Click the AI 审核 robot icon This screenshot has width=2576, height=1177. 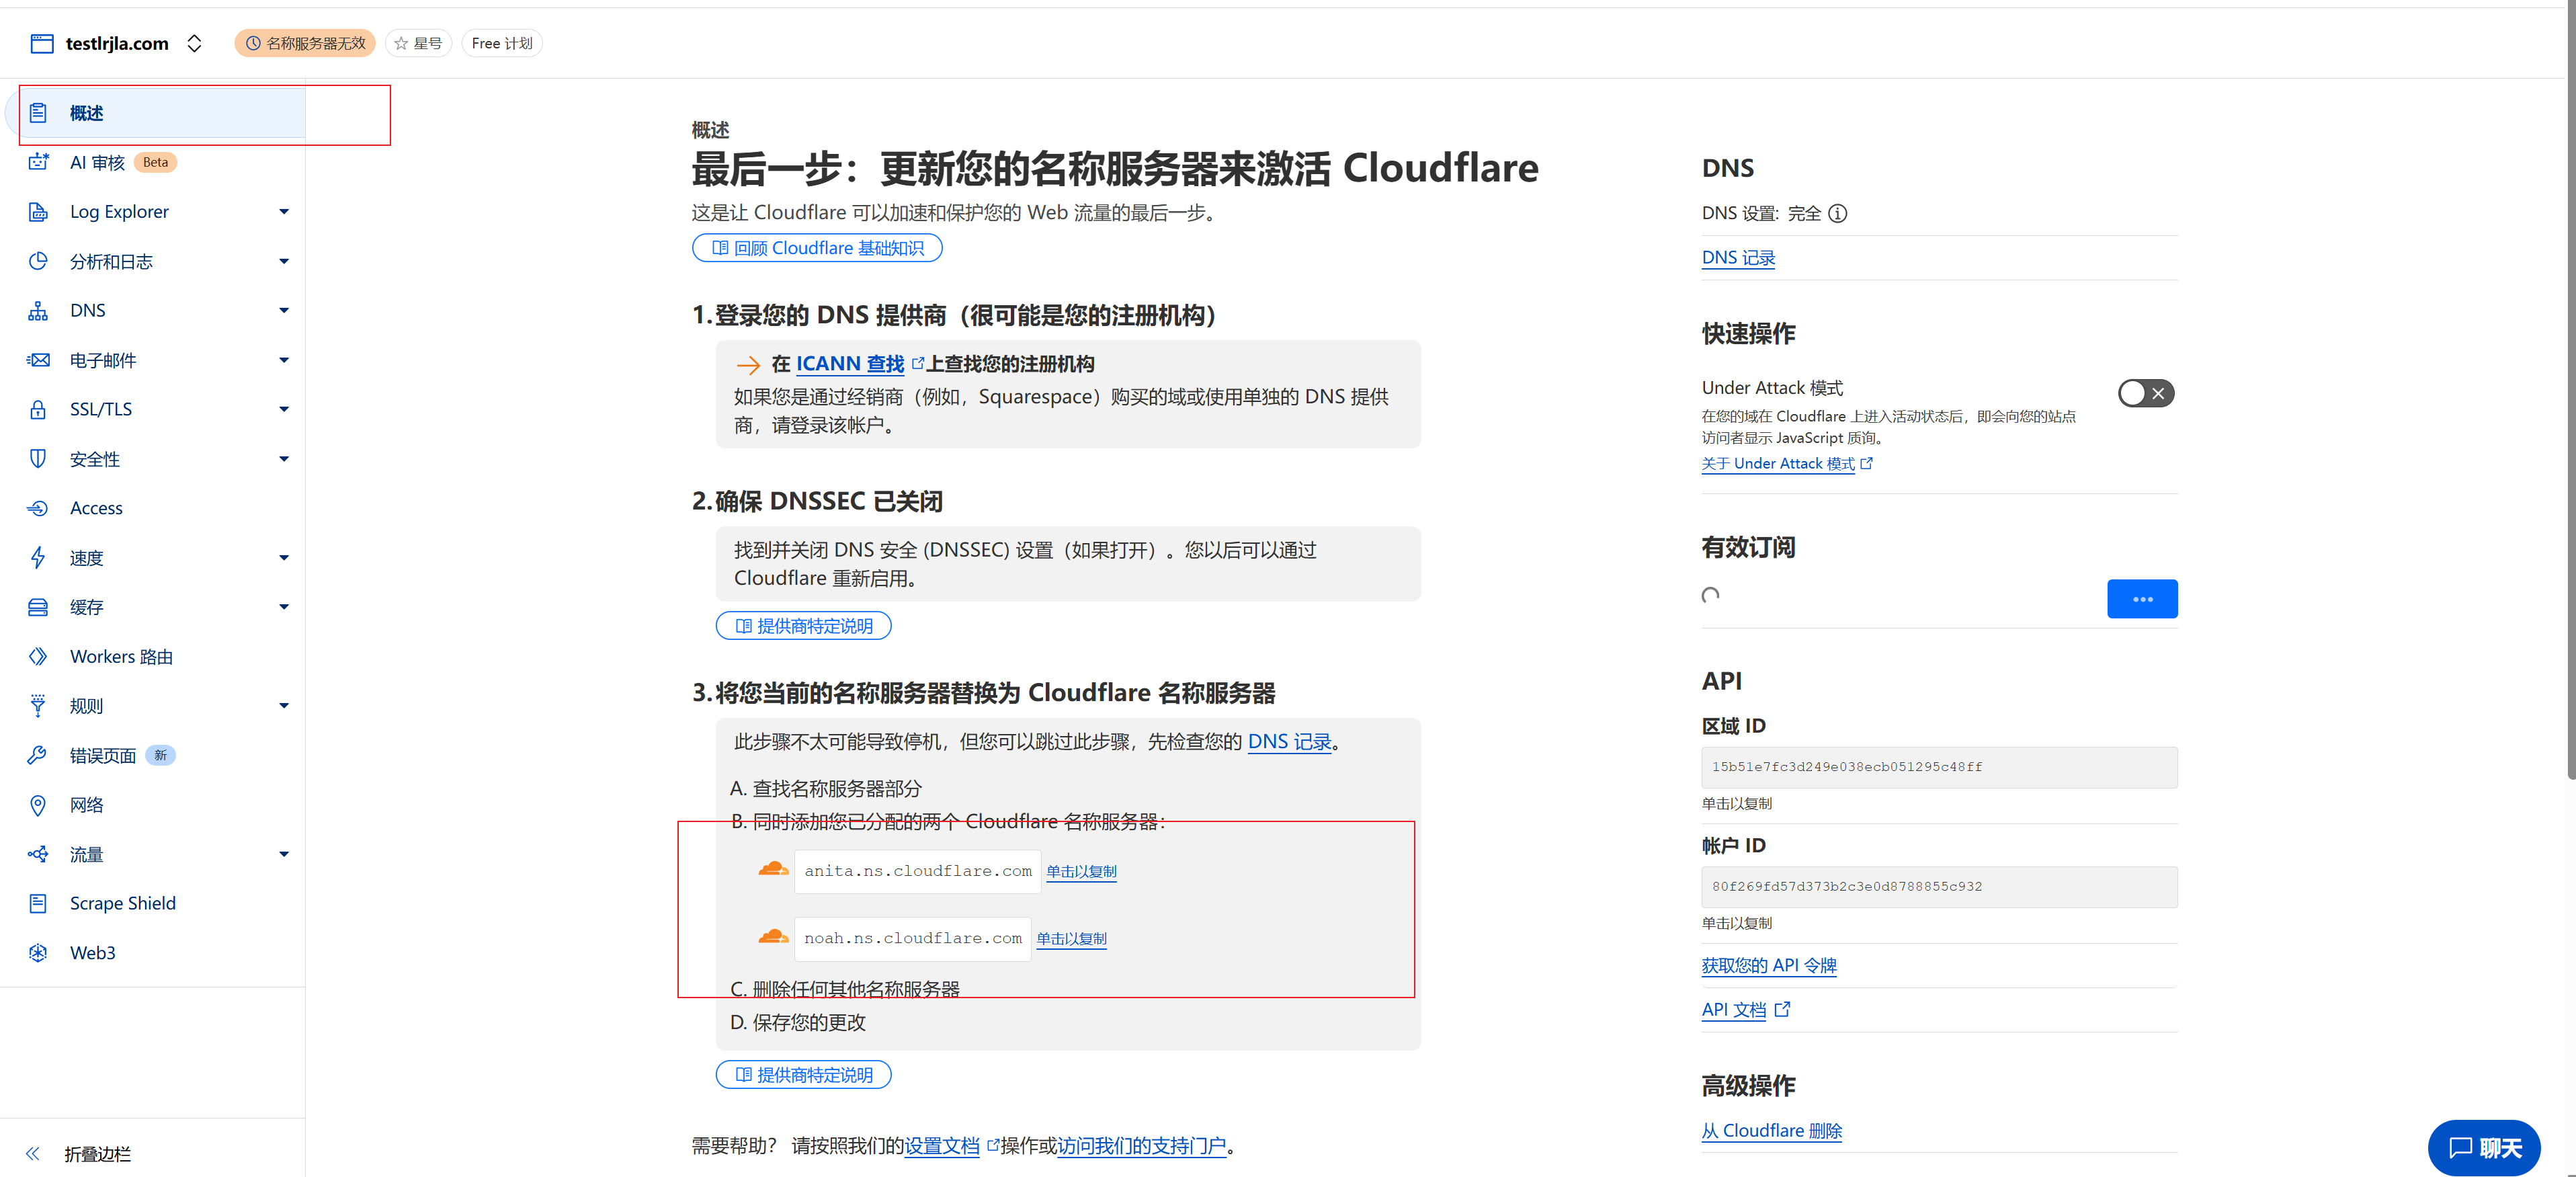(38, 162)
